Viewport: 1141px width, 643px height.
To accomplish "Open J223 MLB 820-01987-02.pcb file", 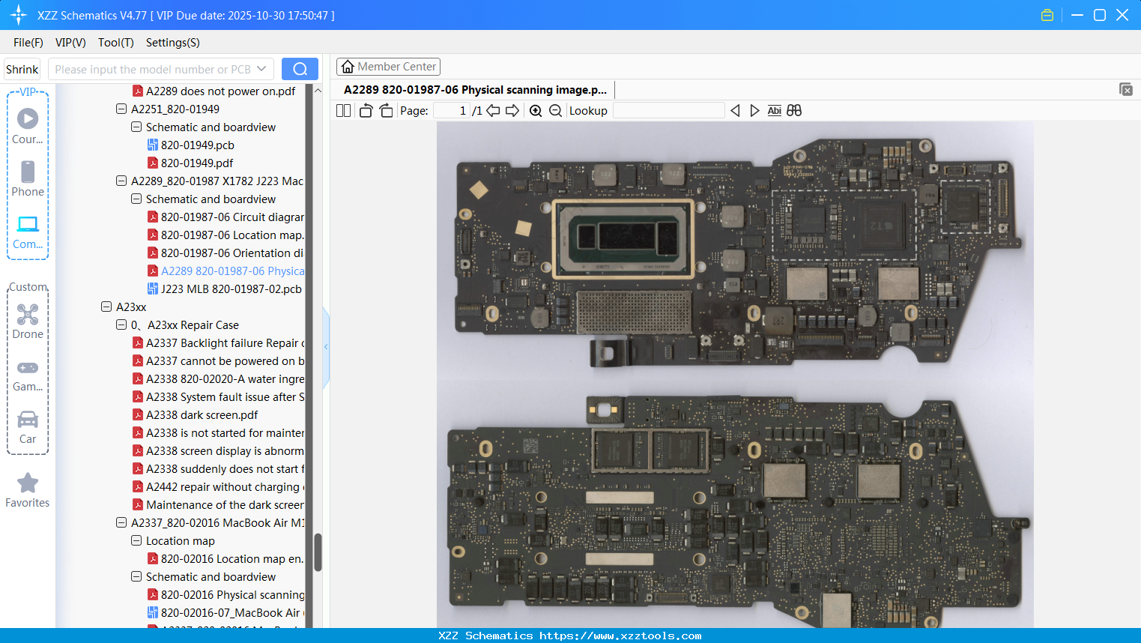I will pyautogui.click(x=231, y=289).
